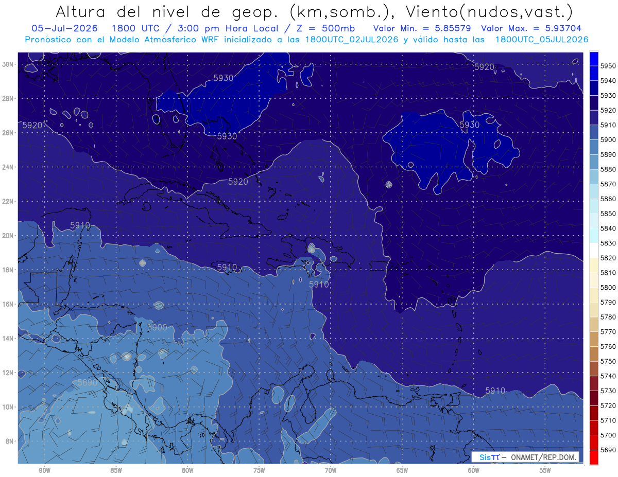Click the 12N latitude axis label
618x477 pixels.
9,373
